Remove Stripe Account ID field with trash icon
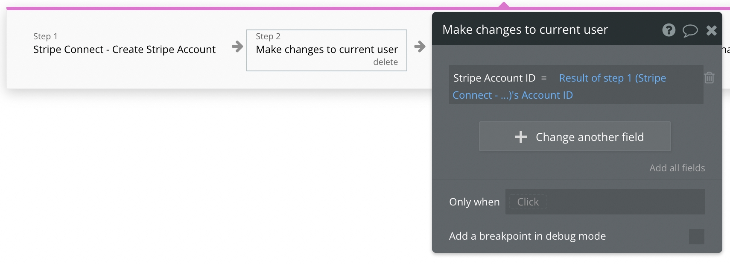The height and width of the screenshot is (264, 730). [709, 78]
